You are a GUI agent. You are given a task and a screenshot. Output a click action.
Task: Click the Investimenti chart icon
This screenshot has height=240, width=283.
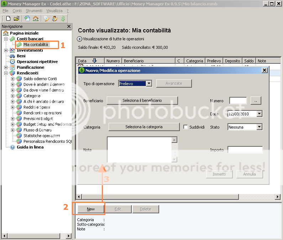pos(12,50)
